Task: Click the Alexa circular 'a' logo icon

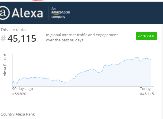Action: pos(5,13)
